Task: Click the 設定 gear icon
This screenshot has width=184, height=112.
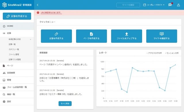Action: click(4, 101)
